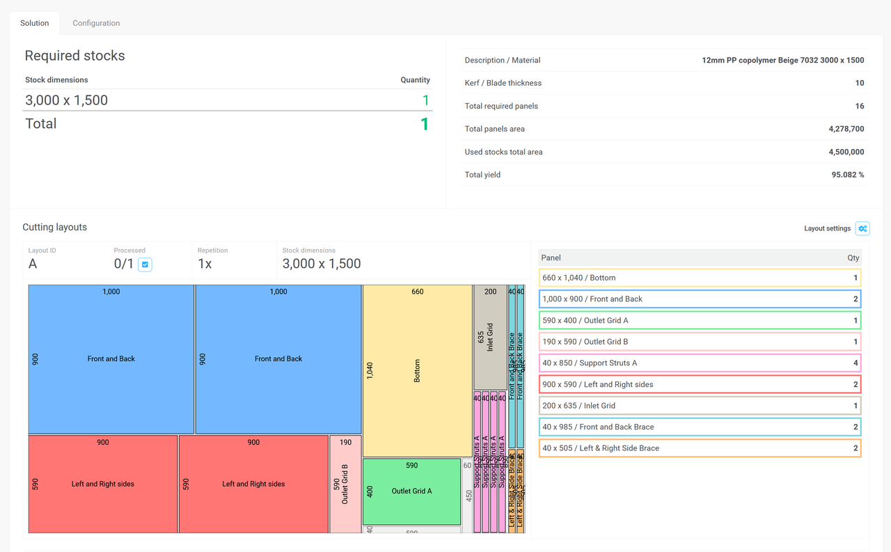Switch to the Solution tab
This screenshot has height=552, width=891.
[35, 23]
